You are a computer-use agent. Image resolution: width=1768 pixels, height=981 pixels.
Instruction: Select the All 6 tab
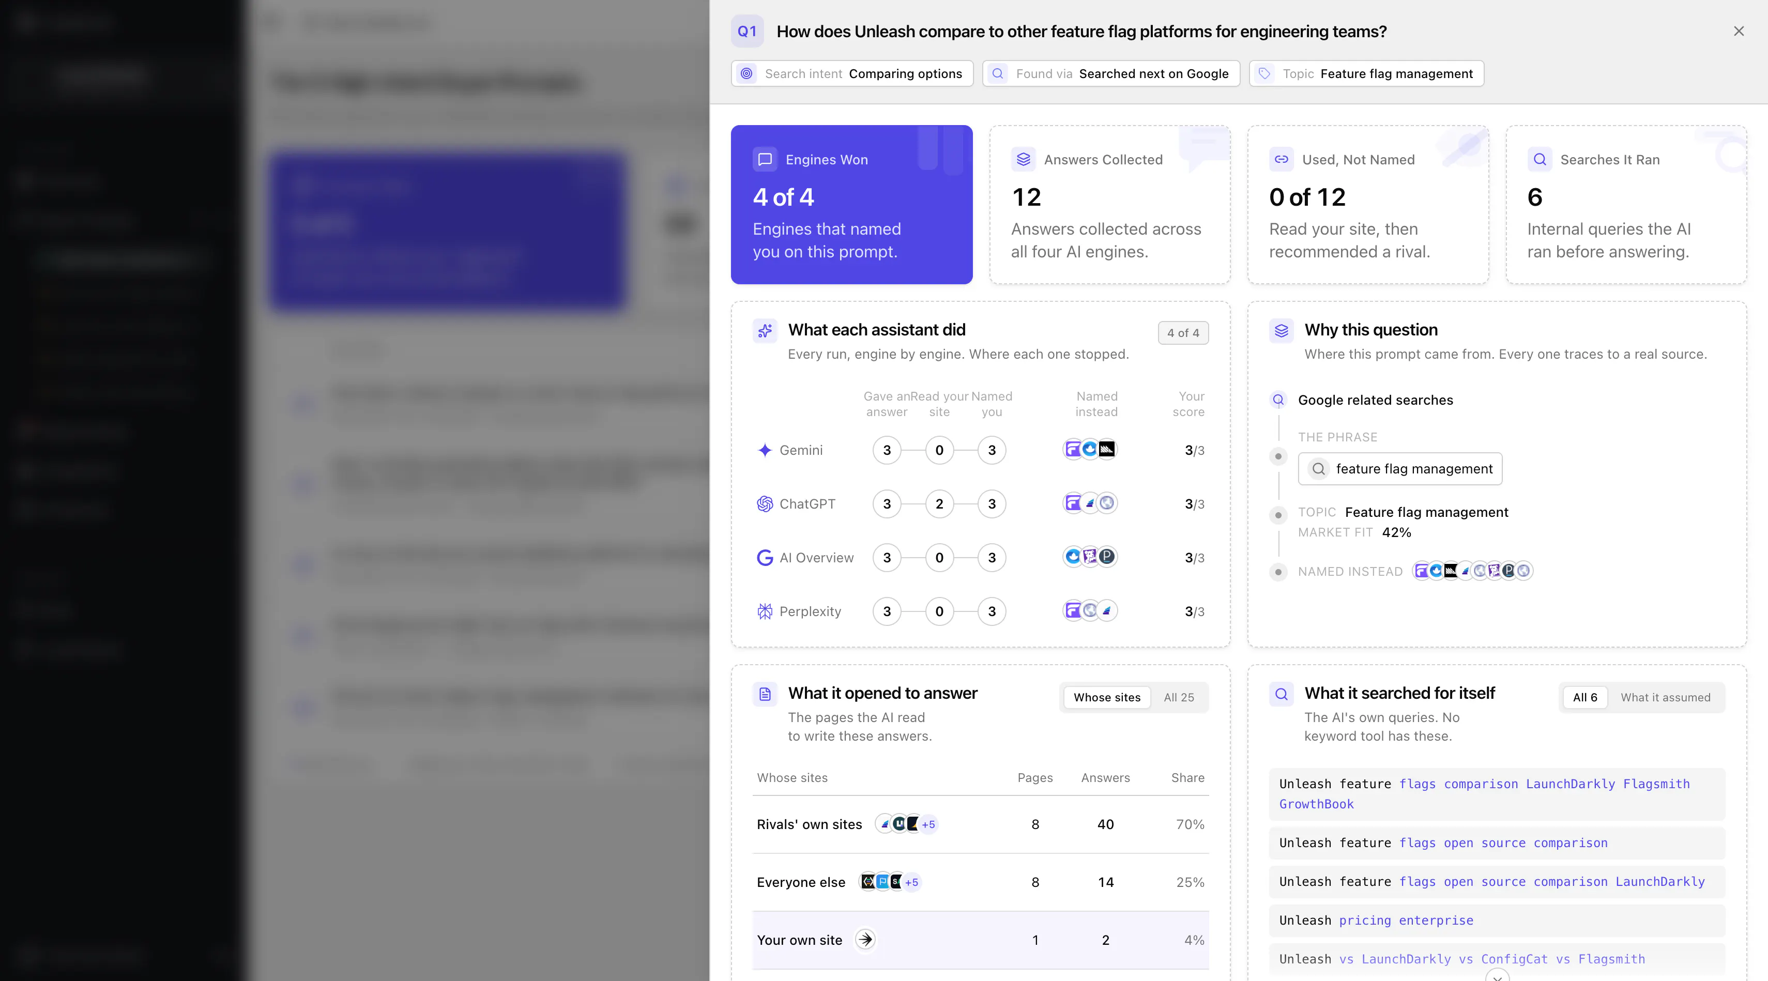tap(1585, 697)
